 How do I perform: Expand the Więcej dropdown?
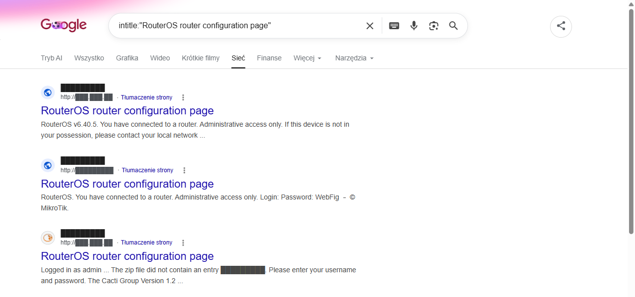[x=308, y=58]
